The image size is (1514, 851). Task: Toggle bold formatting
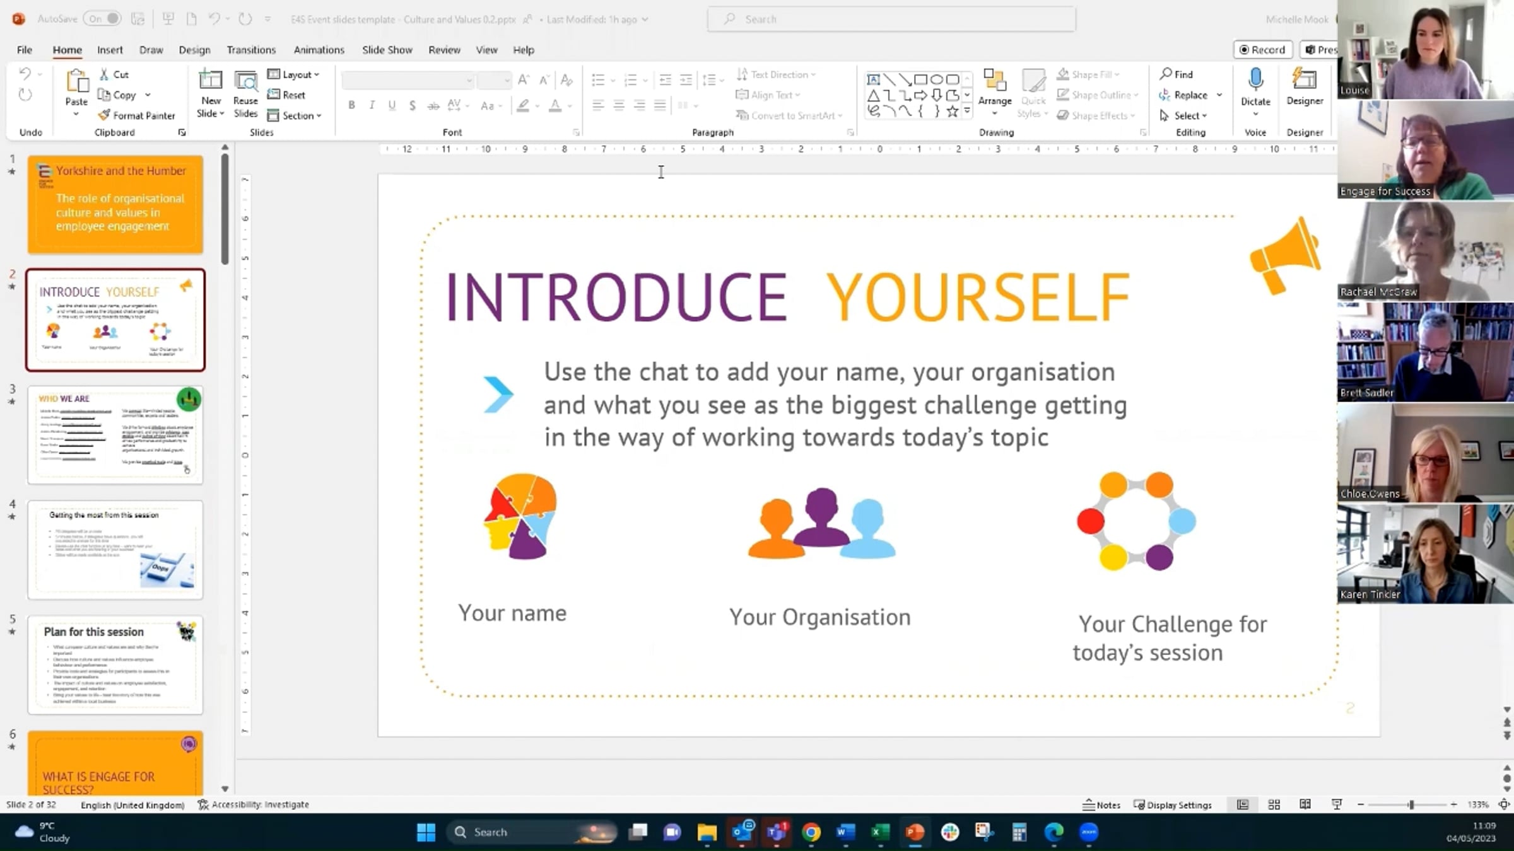pos(351,105)
